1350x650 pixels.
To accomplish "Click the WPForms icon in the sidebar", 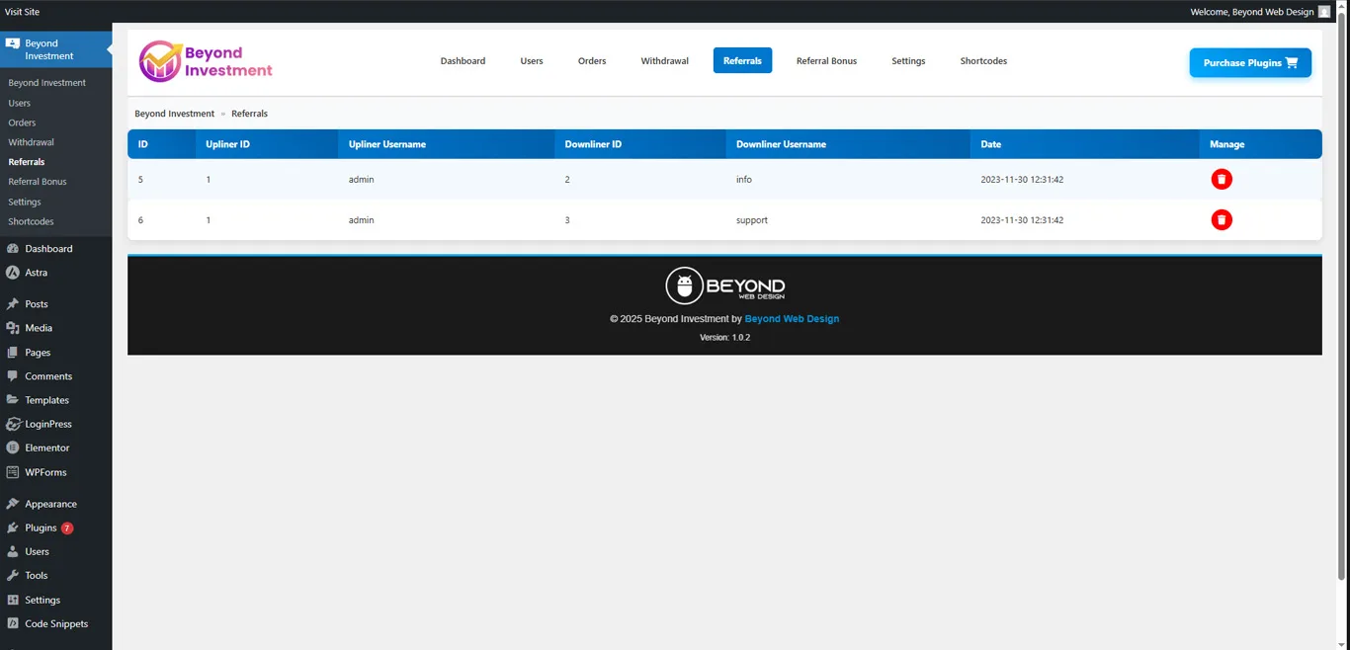I will click(x=12, y=472).
